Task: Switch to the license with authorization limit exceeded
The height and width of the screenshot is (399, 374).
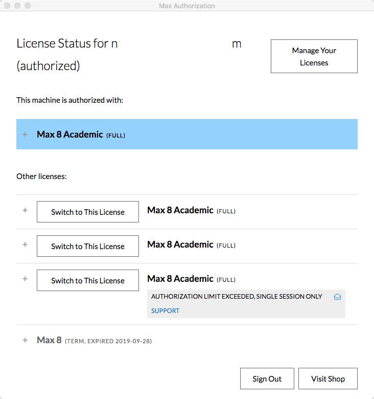Action: tap(88, 280)
